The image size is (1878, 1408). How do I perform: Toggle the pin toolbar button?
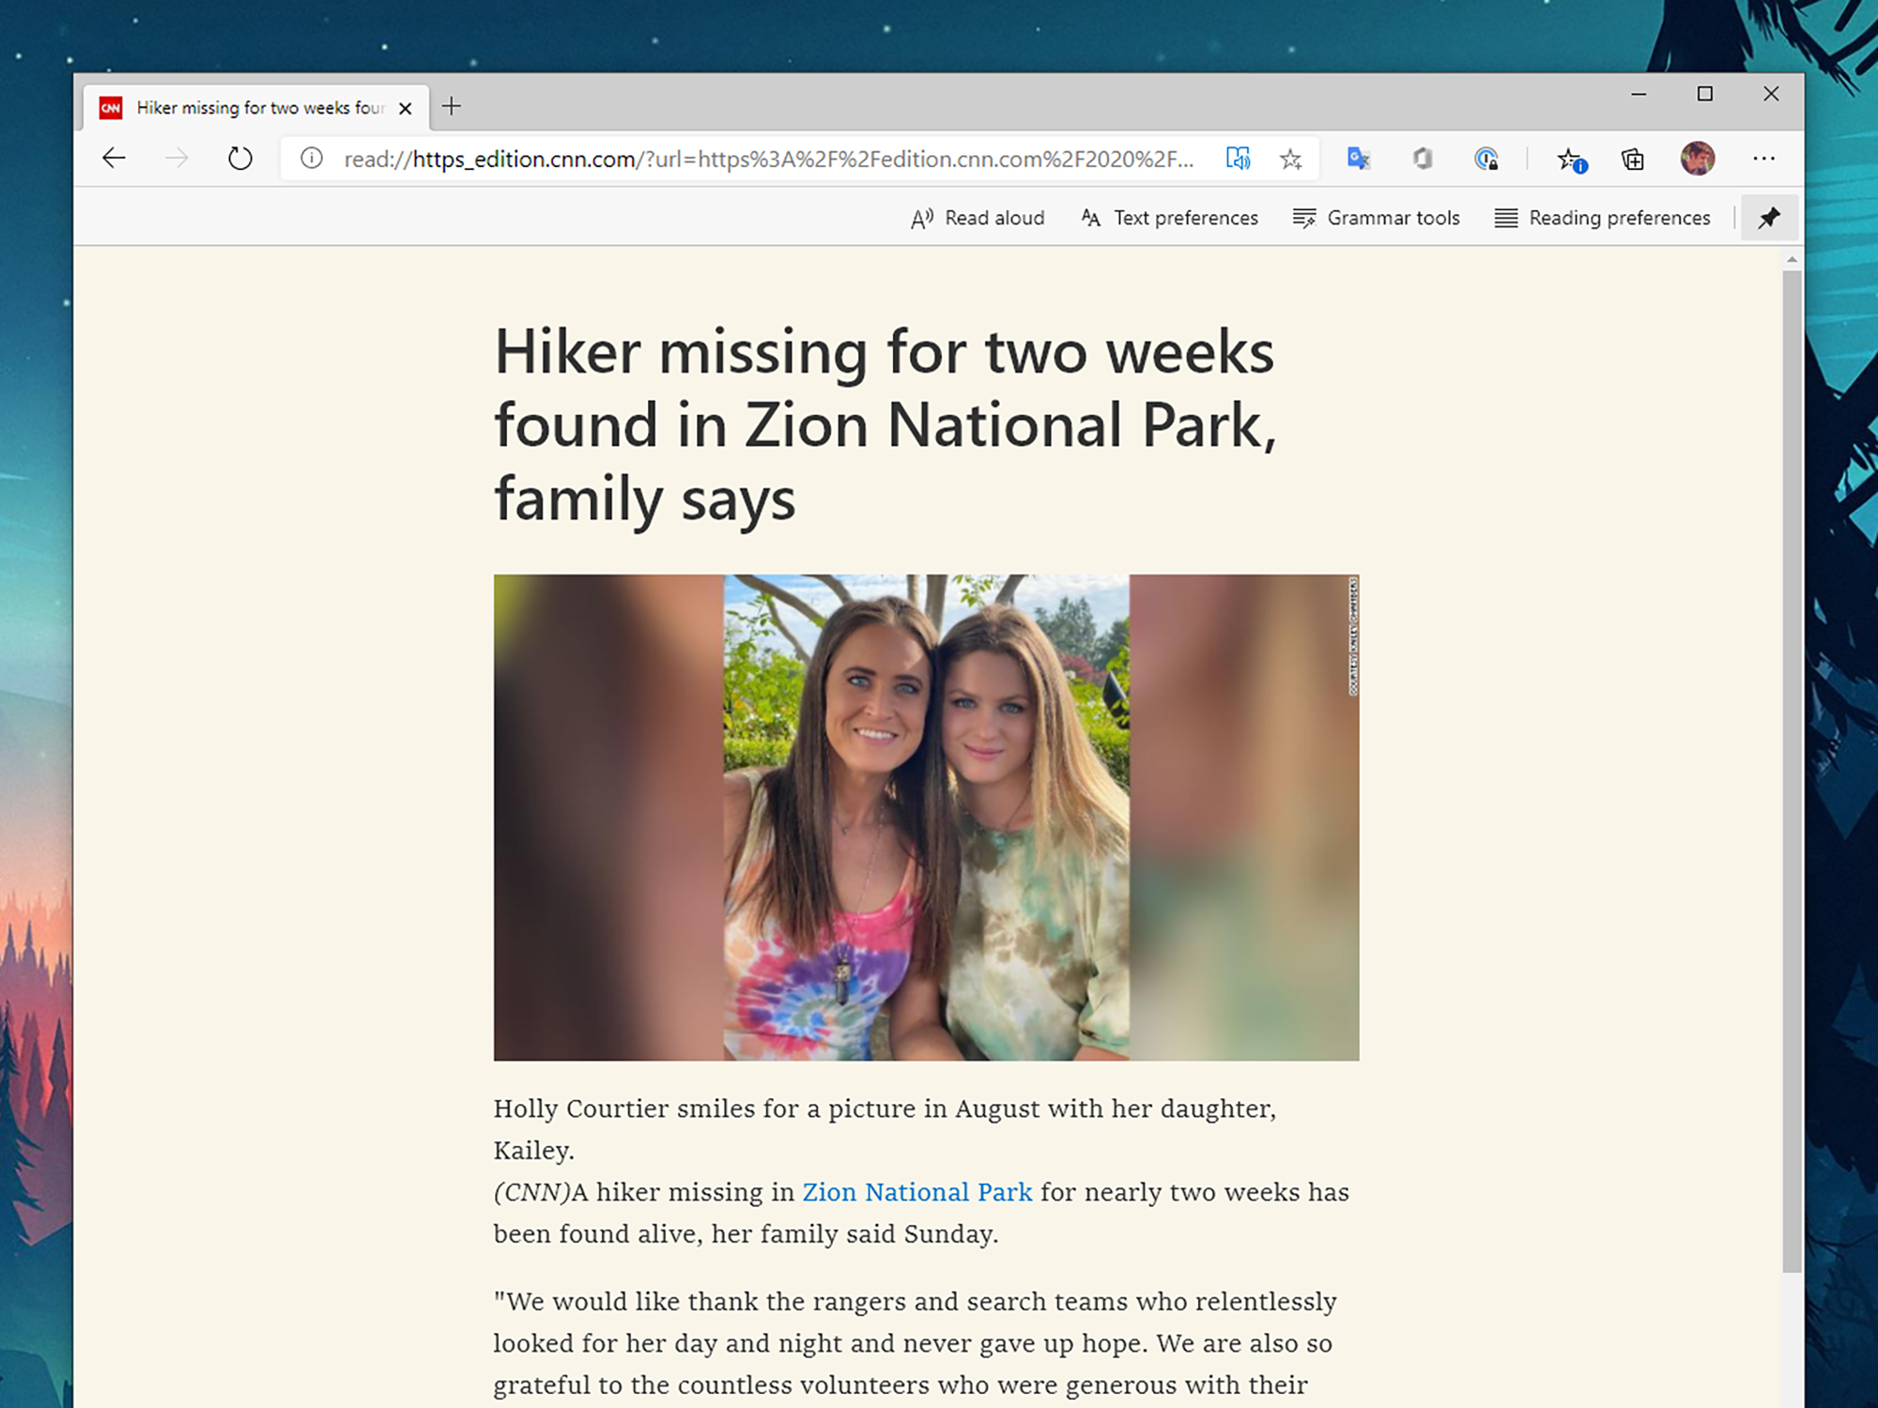pyautogui.click(x=1769, y=218)
